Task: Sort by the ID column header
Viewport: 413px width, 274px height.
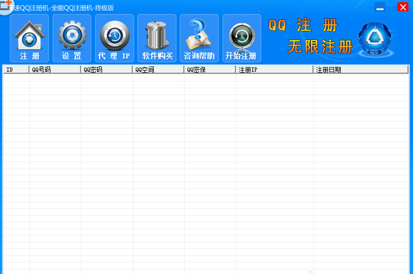Action: (x=15, y=69)
